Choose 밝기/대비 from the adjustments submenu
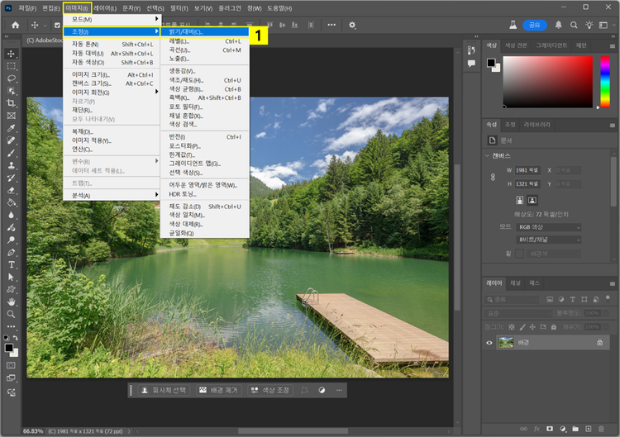Viewport: 620px width, 437px height. coord(186,31)
